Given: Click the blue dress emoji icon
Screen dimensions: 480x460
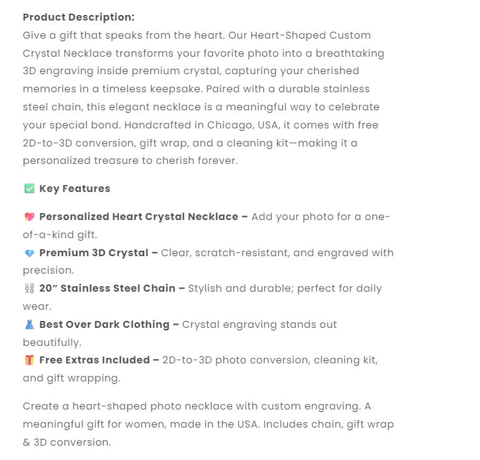Looking at the screenshot, I should coord(29,325).
